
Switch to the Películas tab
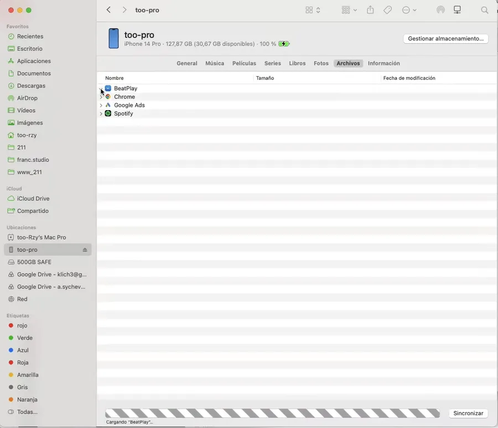tap(244, 63)
